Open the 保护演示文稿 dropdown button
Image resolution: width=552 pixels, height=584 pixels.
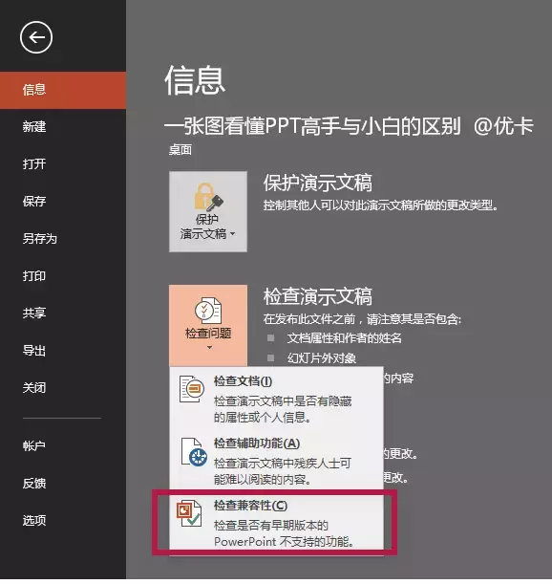click(x=208, y=211)
